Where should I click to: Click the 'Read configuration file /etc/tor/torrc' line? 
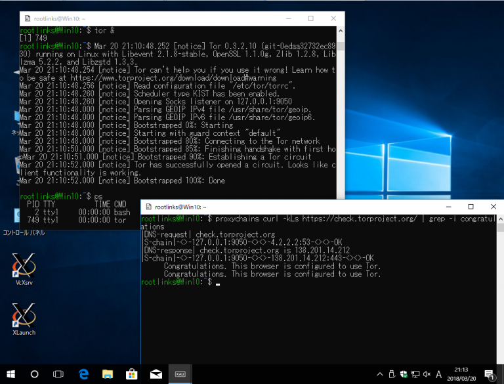click(157, 86)
